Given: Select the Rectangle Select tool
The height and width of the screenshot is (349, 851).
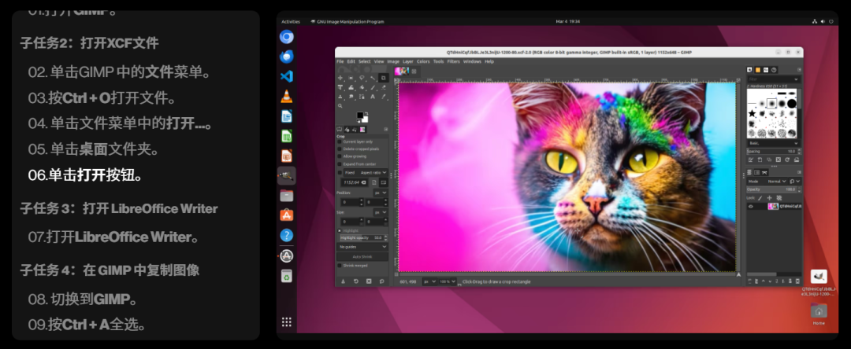Looking at the screenshot, I should [351, 78].
